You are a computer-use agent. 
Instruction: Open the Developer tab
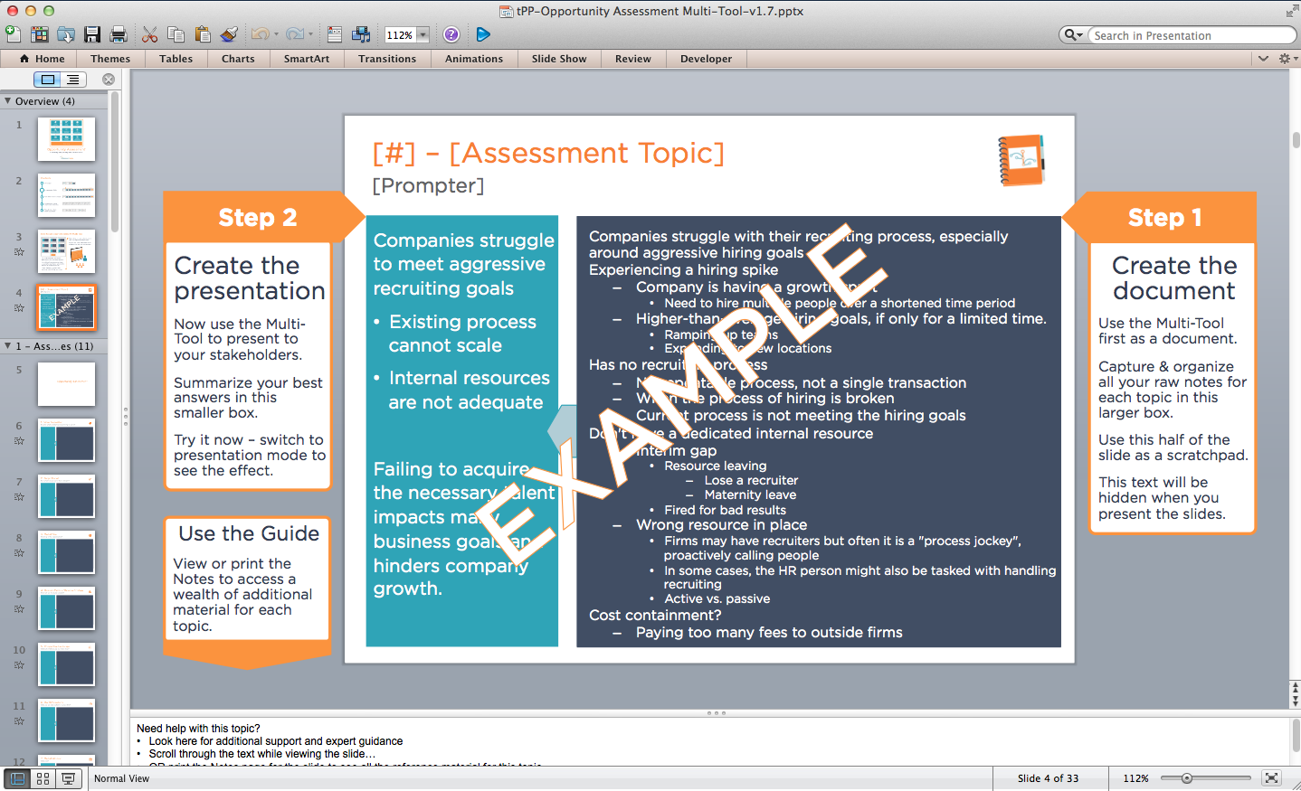pos(707,59)
